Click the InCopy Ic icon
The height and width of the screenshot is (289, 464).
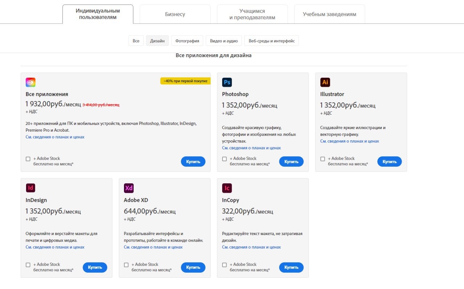(227, 188)
